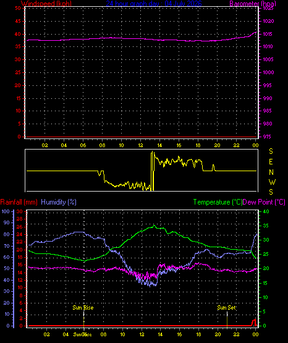
Task: Click 1005 on the barometer axis
Action: [x=268, y=59]
